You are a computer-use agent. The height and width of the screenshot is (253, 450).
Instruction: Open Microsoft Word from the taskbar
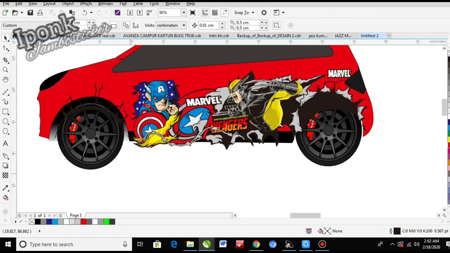tap(223, 244)
